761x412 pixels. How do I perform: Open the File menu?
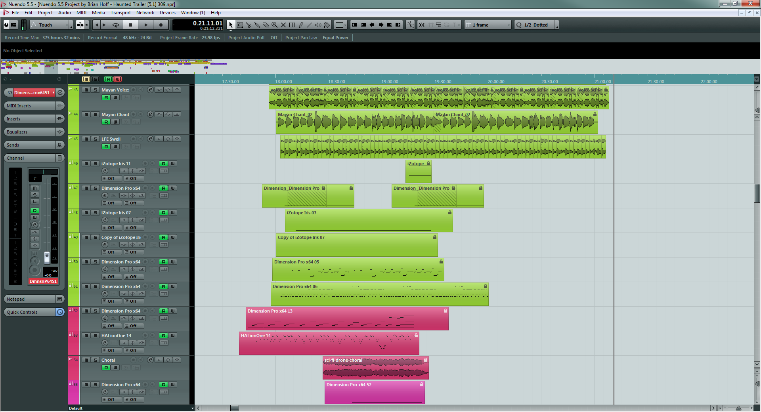(x=15, y=13)
